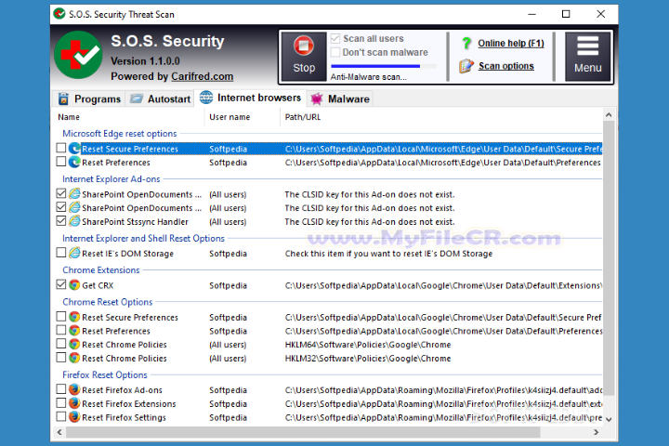Switch to the Malware tab
This screenshot has width=669, height=446.
[340, 99]
